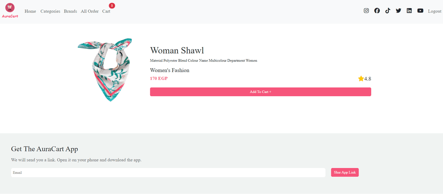View All Order page

pos(90,11)
